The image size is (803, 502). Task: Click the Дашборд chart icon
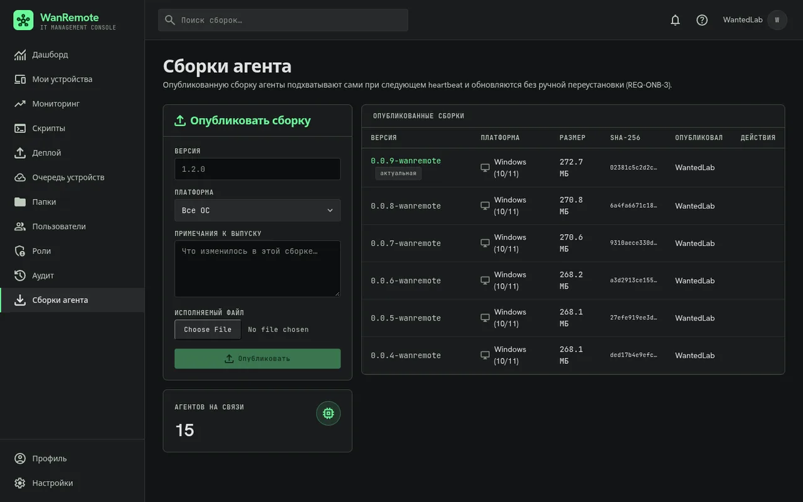tap(20, 55)
